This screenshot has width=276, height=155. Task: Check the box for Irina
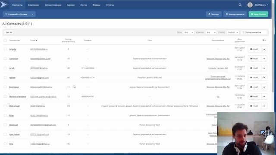coord(5,144)
